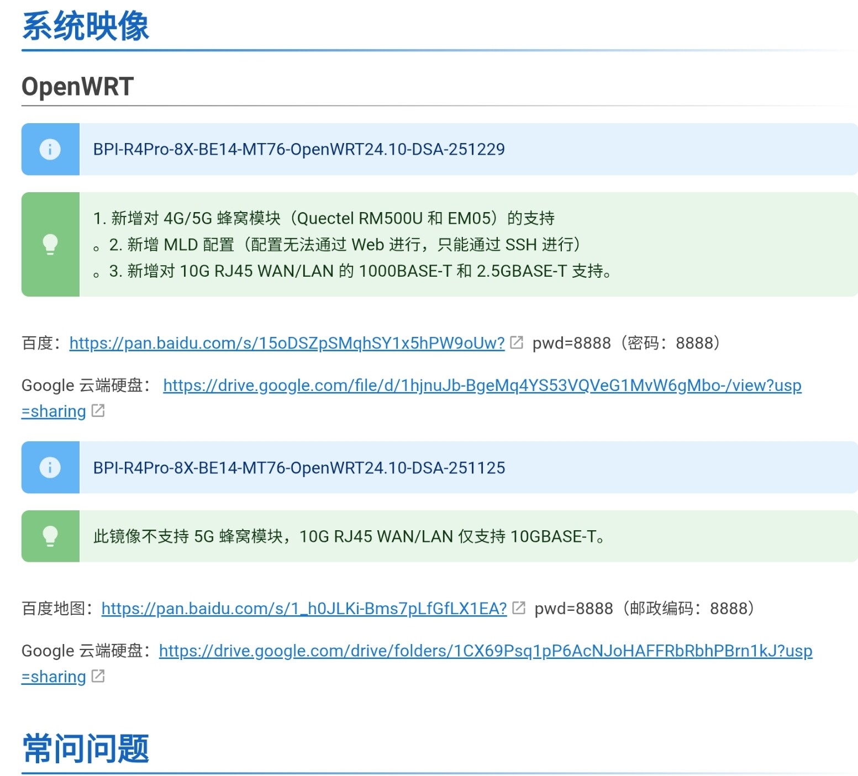
Task: Click the info icon beside the DSA-251229 image
Action: (x=50, y=149)
